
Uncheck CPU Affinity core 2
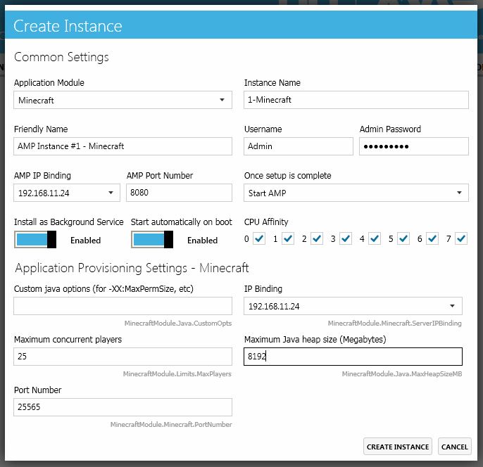click(x=317, y=238)
